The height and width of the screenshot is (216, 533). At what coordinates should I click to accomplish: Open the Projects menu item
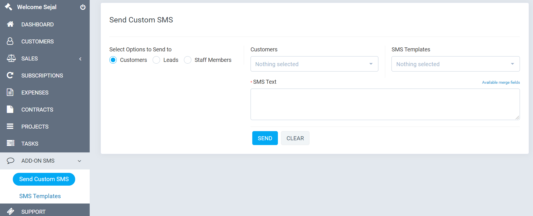[35, 127]
